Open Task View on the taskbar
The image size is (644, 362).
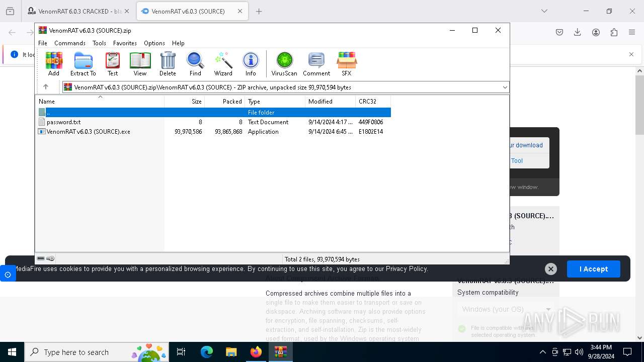[x=181, y=352]
